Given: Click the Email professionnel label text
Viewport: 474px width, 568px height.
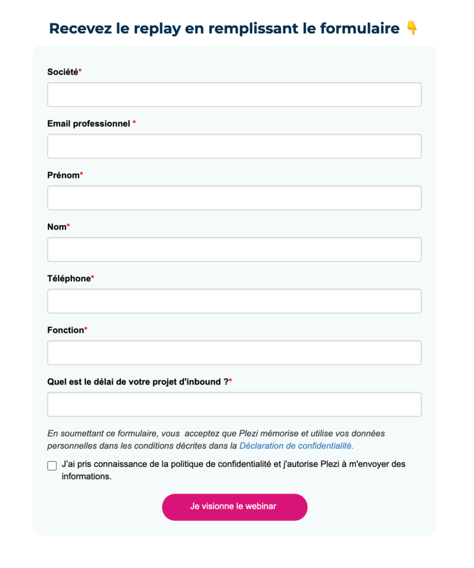Looking at the screenshot, I should (89, 124).
